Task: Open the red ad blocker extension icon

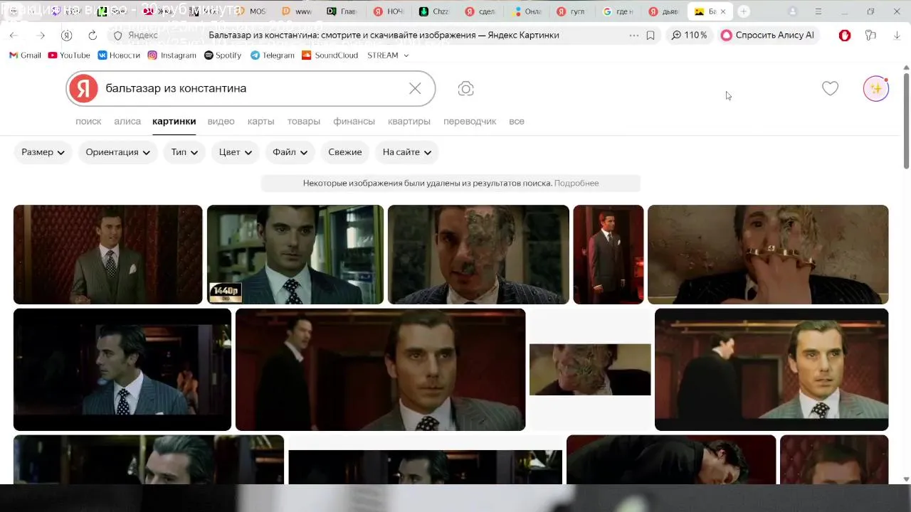Action: [x=845, y=36]
